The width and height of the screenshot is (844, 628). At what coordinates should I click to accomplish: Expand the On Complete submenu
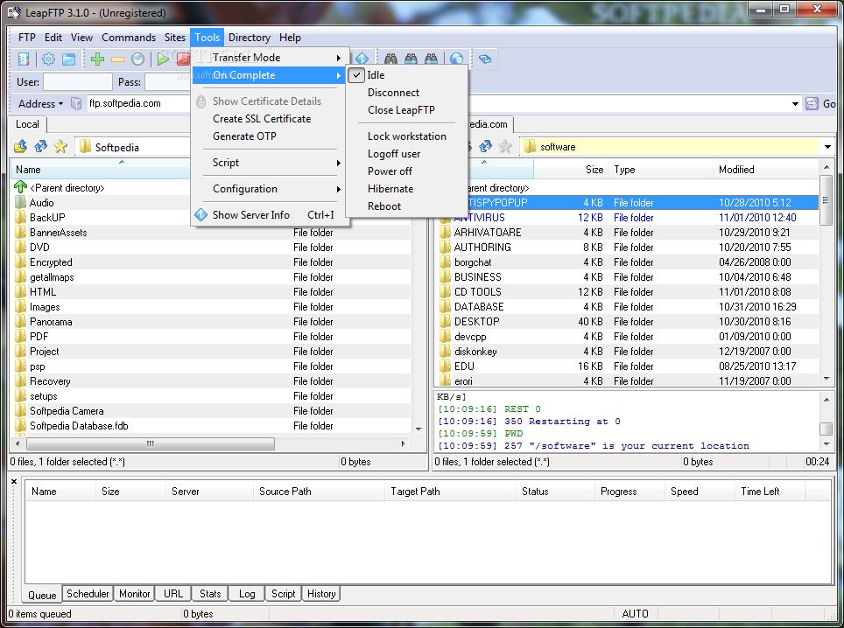269,75
